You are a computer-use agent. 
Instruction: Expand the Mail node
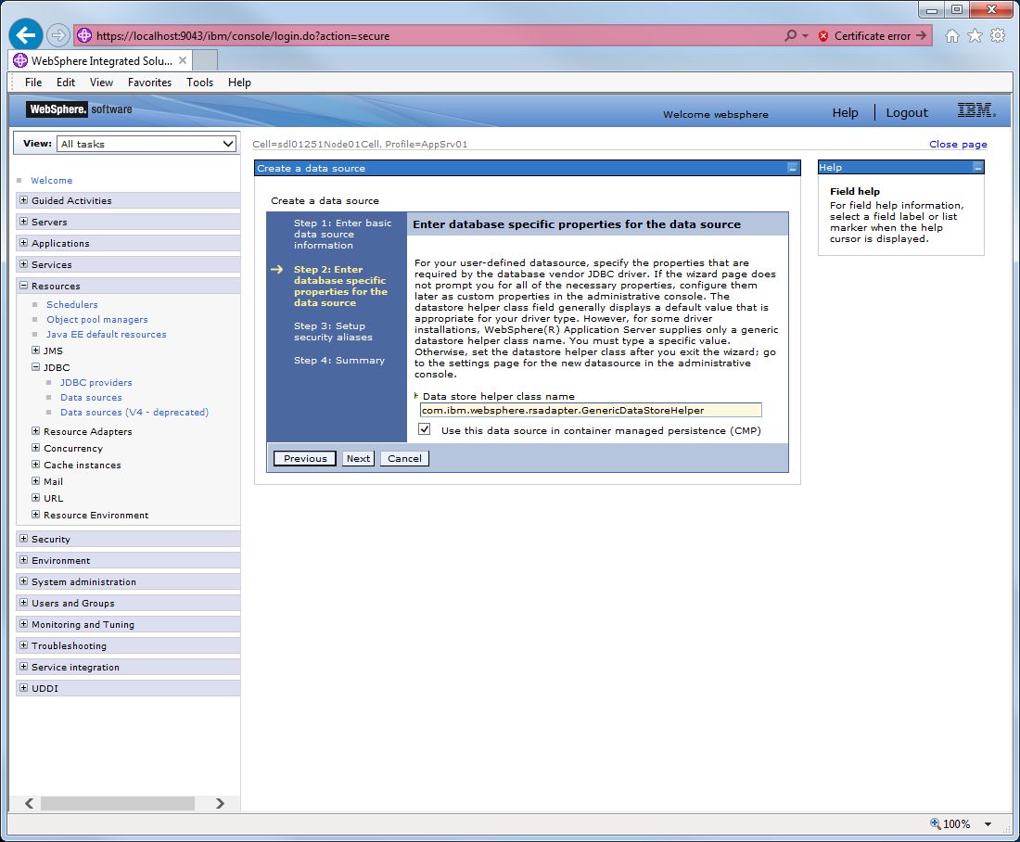pos(36,481)
